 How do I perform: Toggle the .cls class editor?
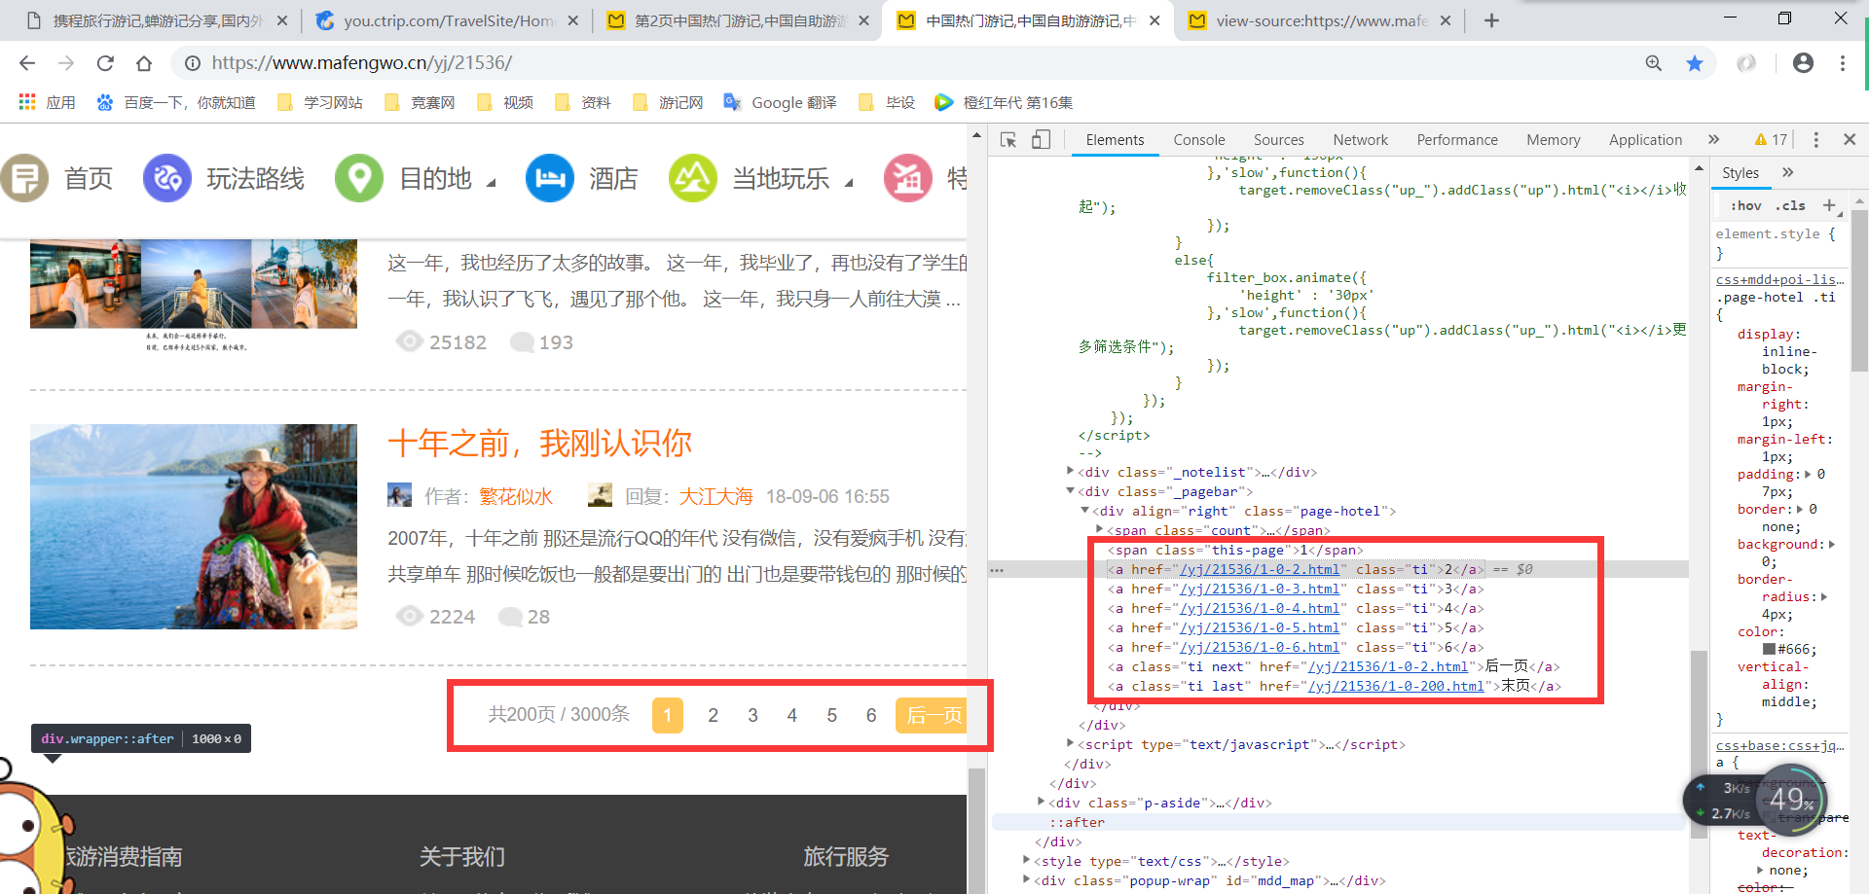click(x=1790, y=205)
